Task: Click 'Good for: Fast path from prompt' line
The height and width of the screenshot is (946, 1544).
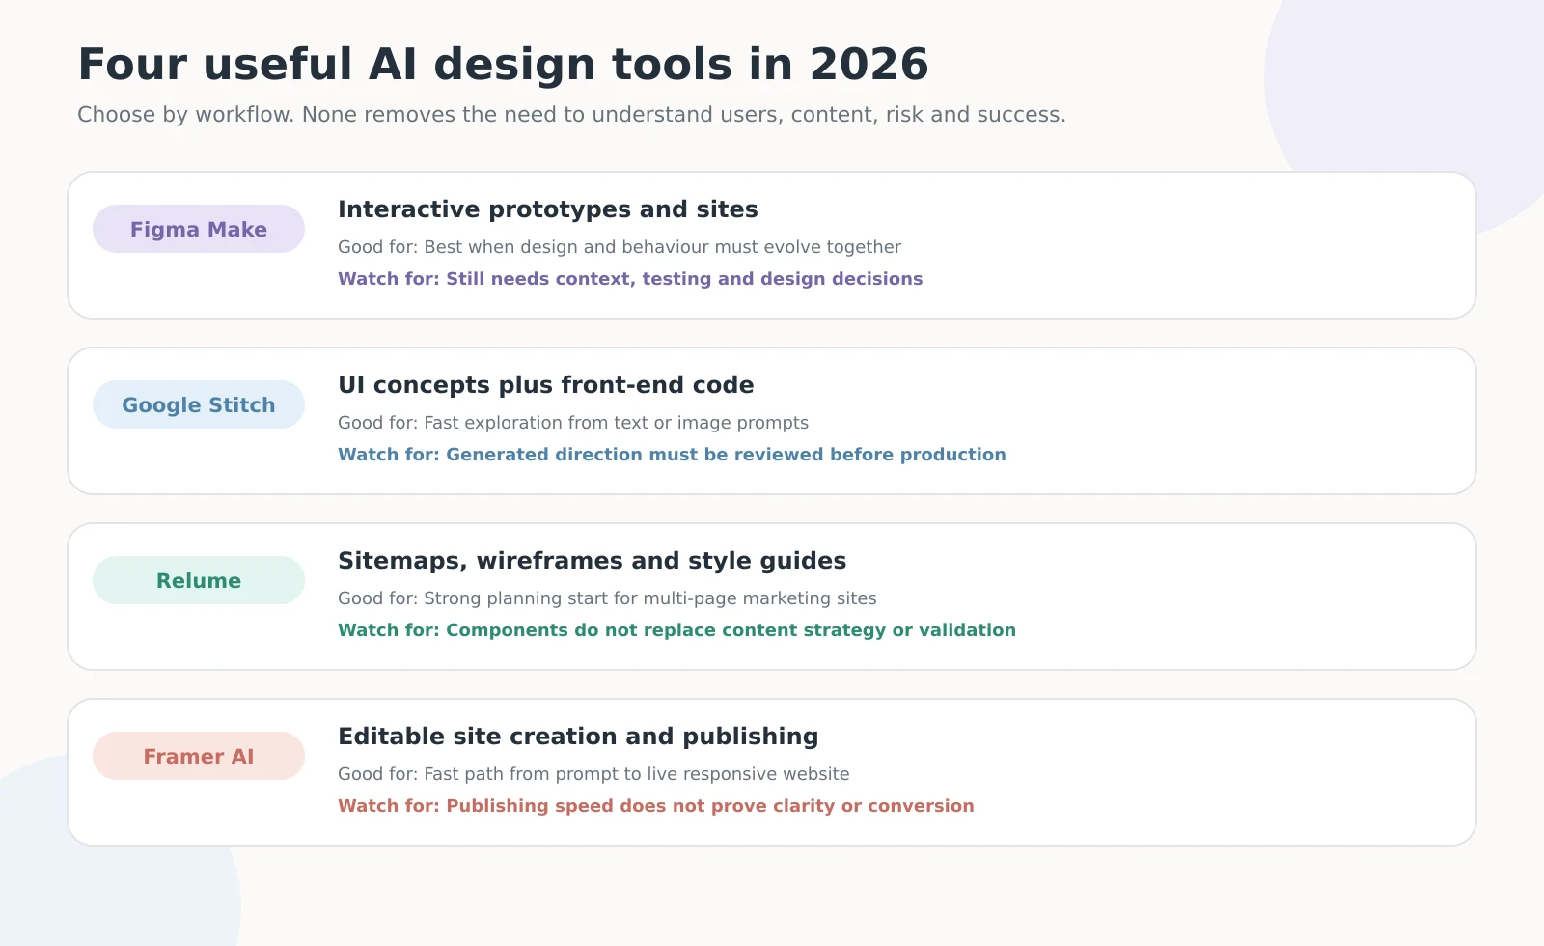Action: (x=593, y=774)
